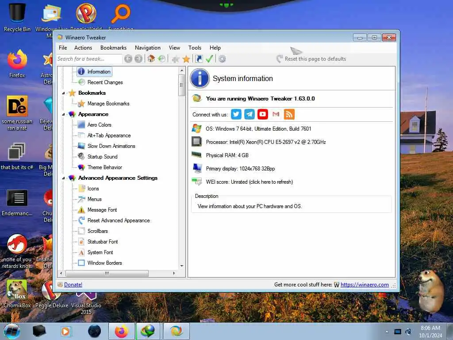Select Reset Advanced Appearance tree item
This screenshot has width=453, height=340.
pyautogui.click(x=119, y=220)
